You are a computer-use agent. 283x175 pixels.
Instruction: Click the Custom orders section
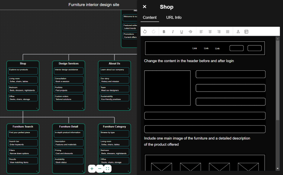(69, 98)
